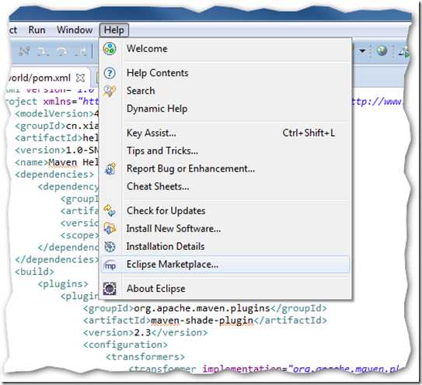Choose Report Bug or Enhancement...

point(225,169)
